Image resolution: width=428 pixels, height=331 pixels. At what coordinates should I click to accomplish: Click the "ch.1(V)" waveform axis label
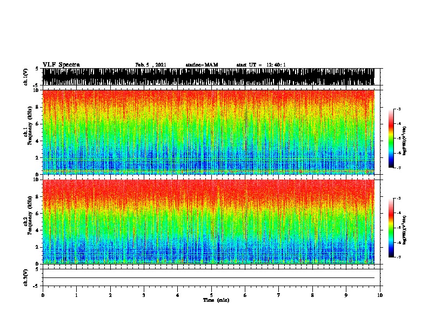pos(26,77)
